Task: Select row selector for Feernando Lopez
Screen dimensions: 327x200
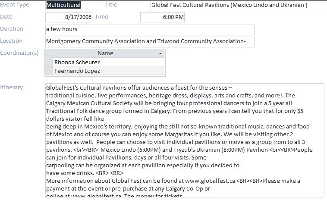Action: (x=49, y=71)
